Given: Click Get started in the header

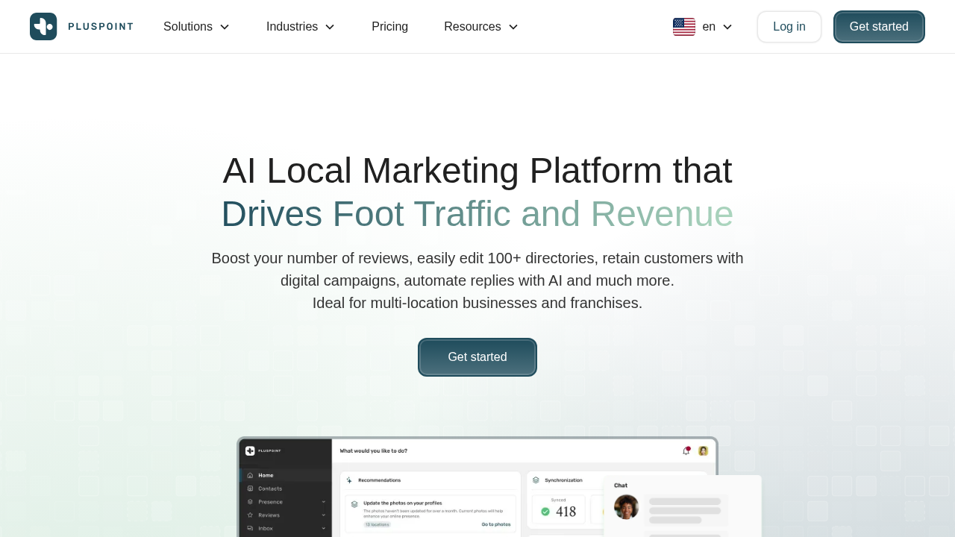Looking at the screenshot, I should coord(879,27).
